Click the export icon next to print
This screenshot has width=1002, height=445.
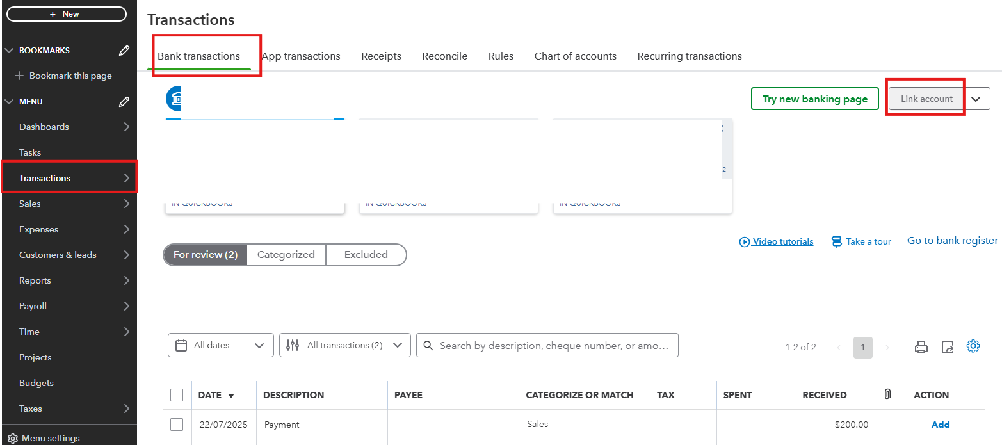pyautogui.click(x=948, y=346)
